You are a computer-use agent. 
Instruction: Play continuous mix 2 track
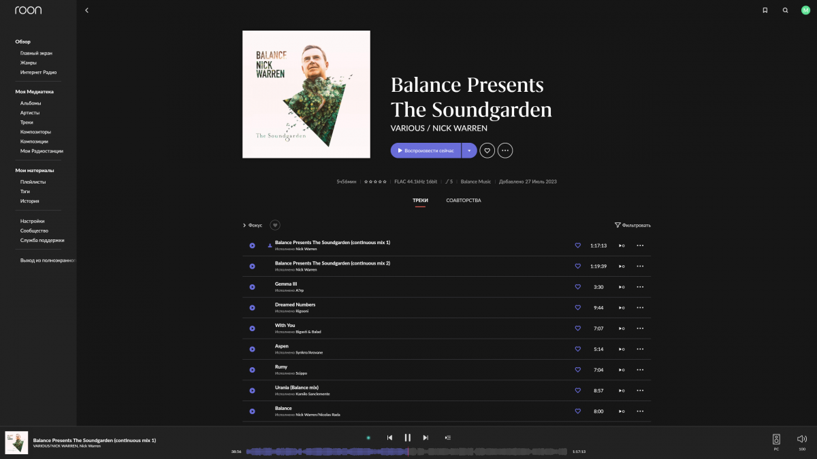pyautogui.click(x=252, y=266)
